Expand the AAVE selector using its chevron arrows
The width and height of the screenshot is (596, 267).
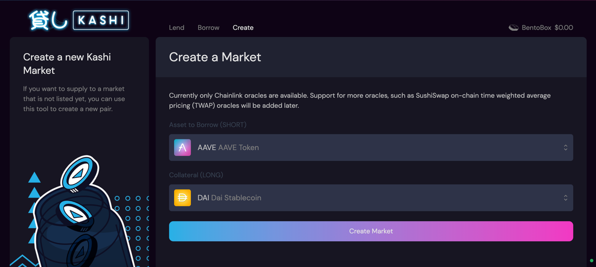pyautogui.click(x=565, y=147)
